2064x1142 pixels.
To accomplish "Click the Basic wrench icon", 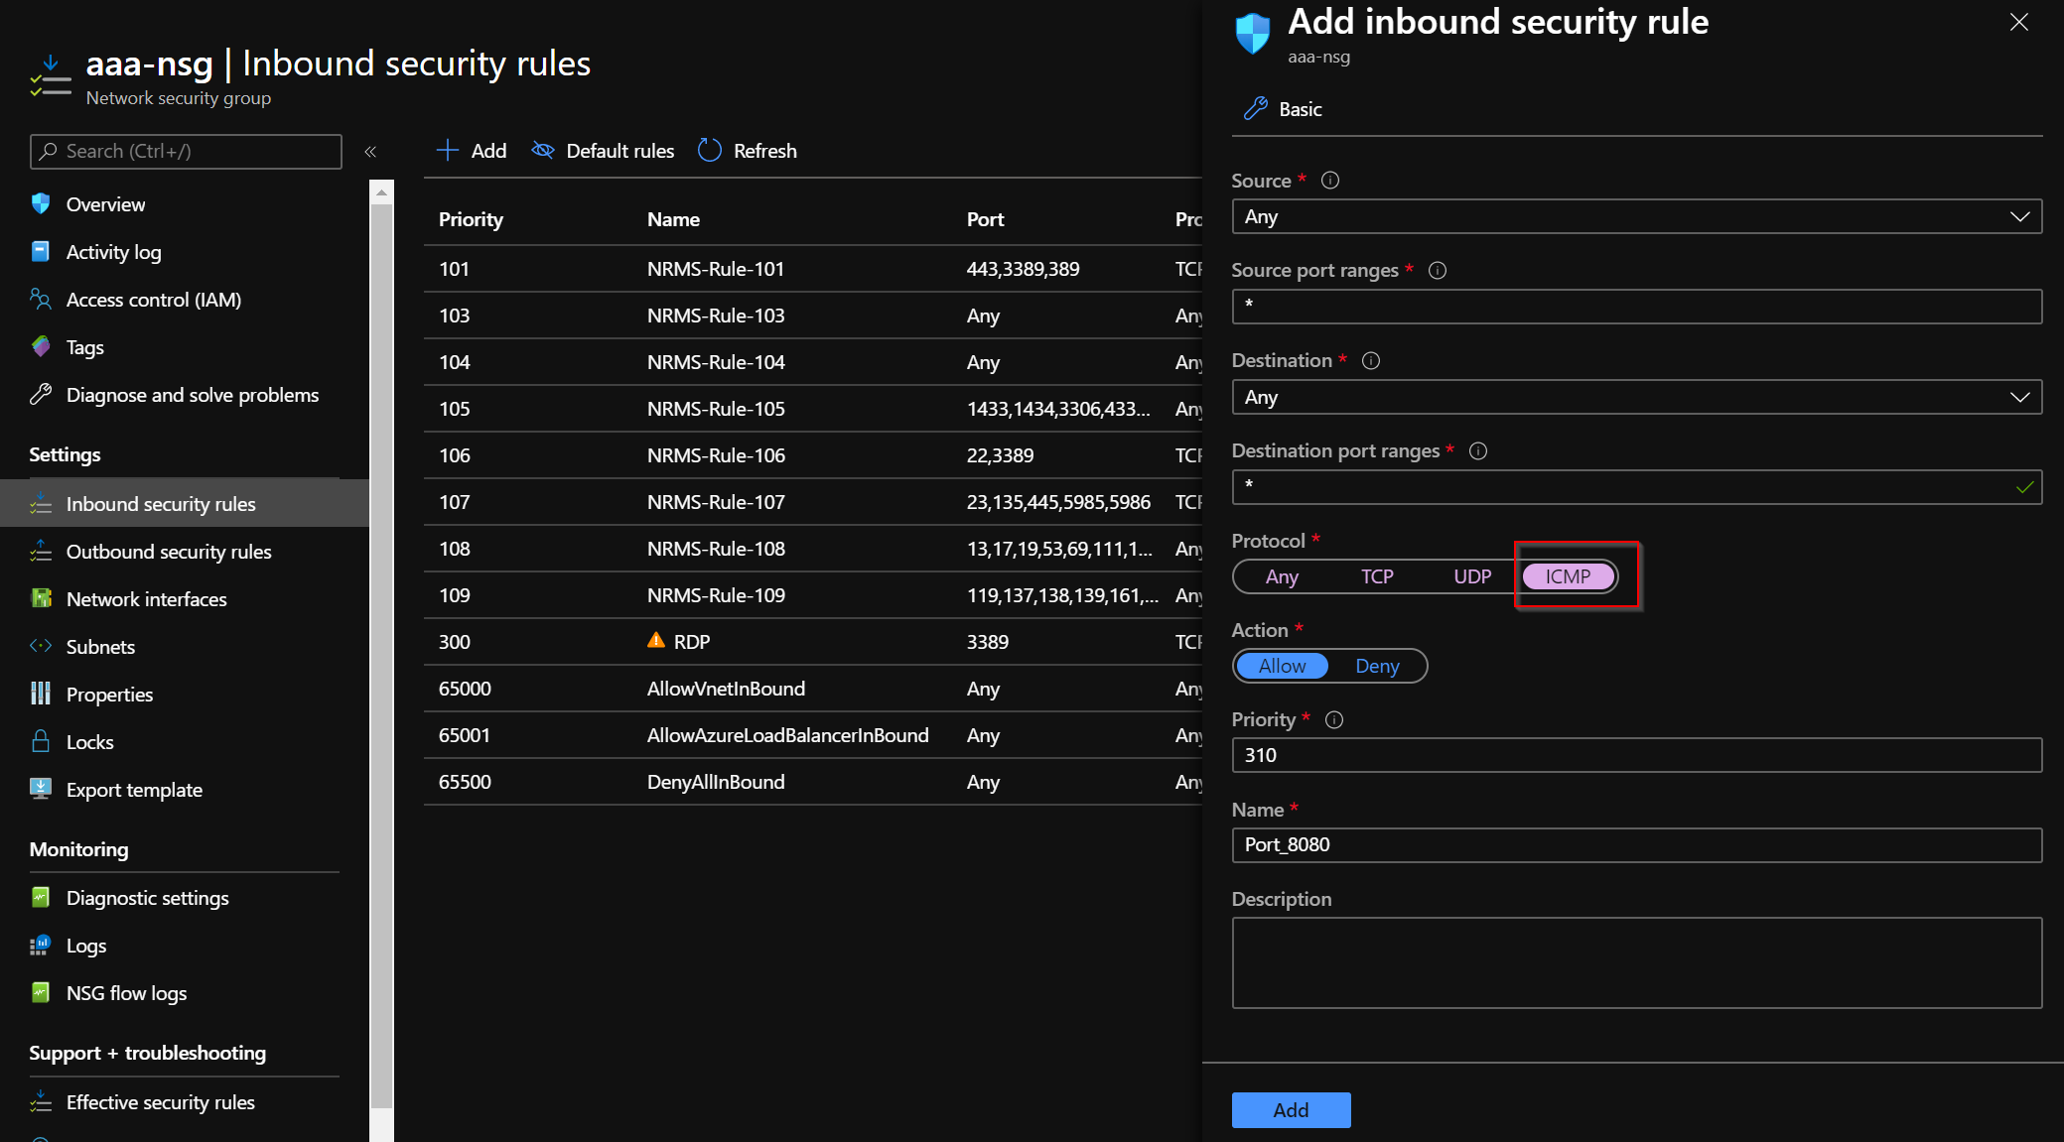I will [x=1256, y=108].
